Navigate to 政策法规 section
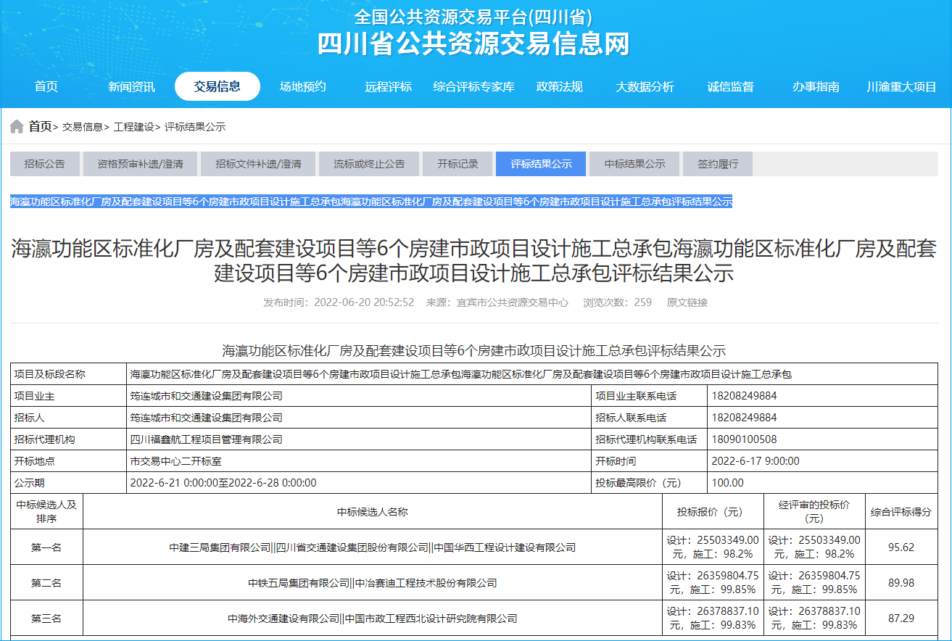Screen dimensions: 952x641 coord(559,86)
